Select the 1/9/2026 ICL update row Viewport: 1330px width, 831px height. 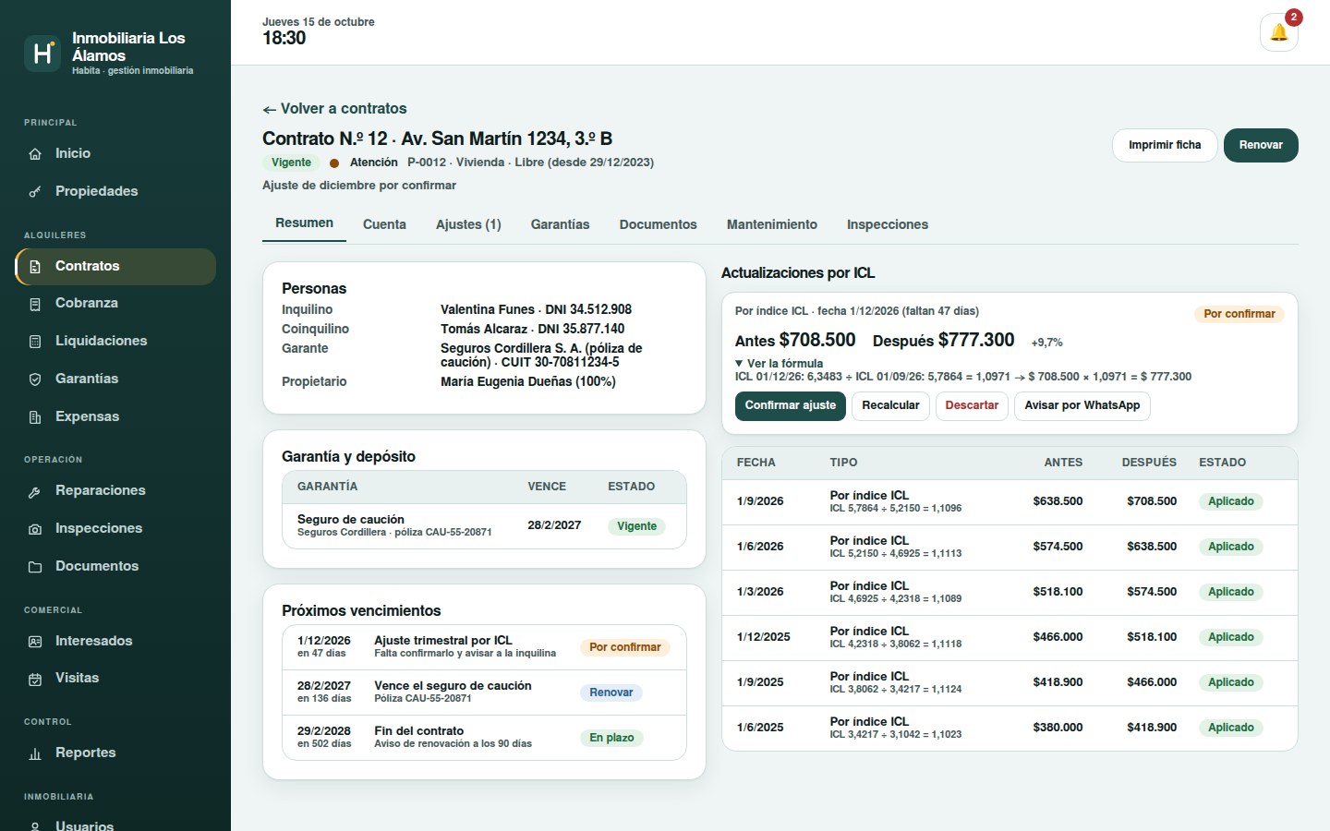point(1010,502)
